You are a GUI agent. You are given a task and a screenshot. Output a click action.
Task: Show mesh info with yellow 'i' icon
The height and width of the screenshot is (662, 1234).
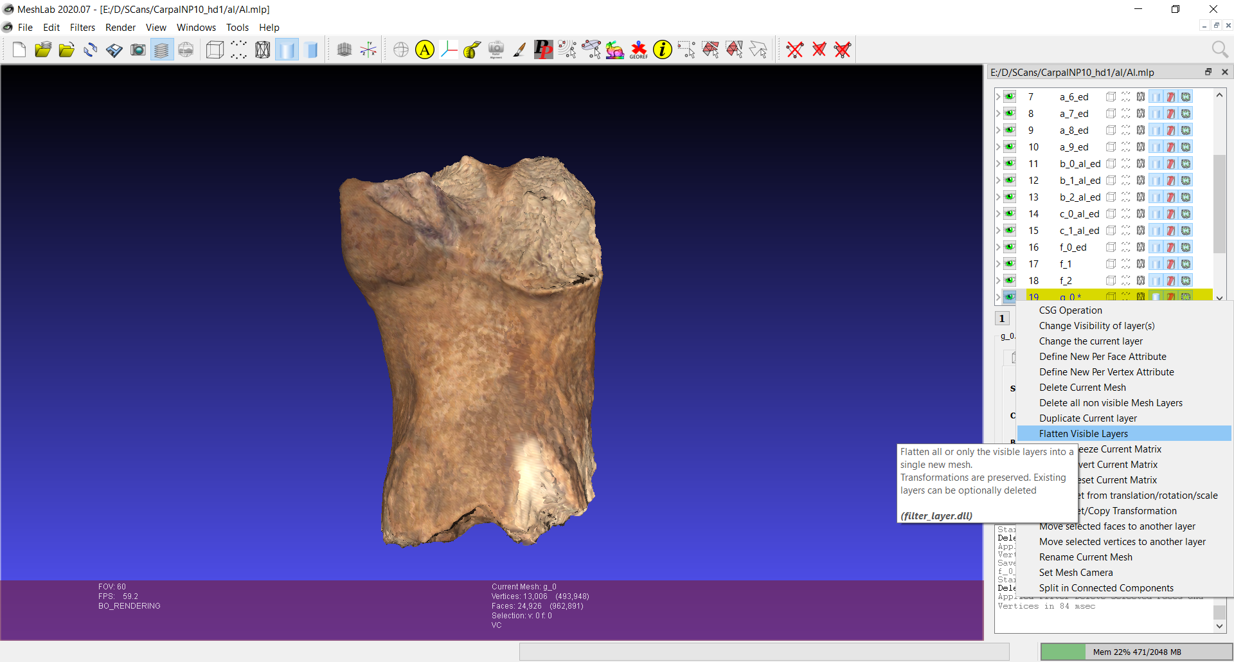[x=663, y=49]
